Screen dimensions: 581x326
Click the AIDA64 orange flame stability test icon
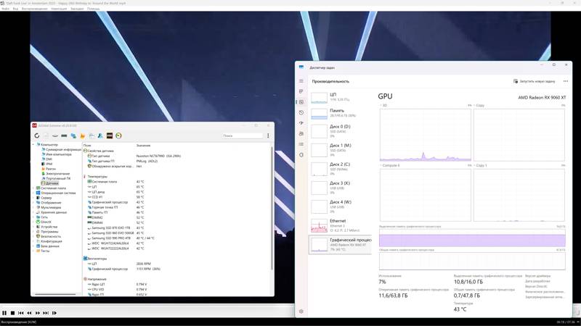click(82, 135)
